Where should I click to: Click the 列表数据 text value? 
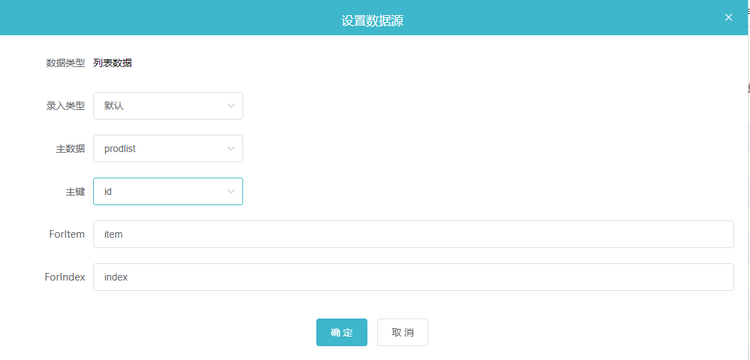point(113,63)
